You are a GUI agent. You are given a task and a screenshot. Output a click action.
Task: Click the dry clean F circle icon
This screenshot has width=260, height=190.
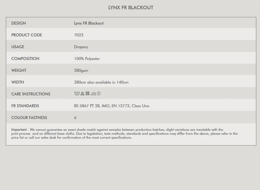(99, 94)
